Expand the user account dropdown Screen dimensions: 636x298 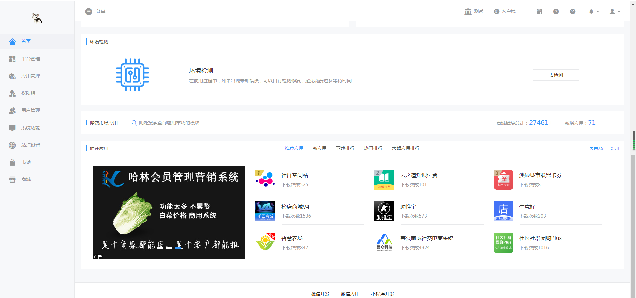tap(615, 12)
